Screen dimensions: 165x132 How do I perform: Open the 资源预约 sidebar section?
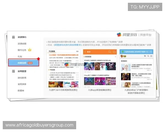[x=22, y=37]
